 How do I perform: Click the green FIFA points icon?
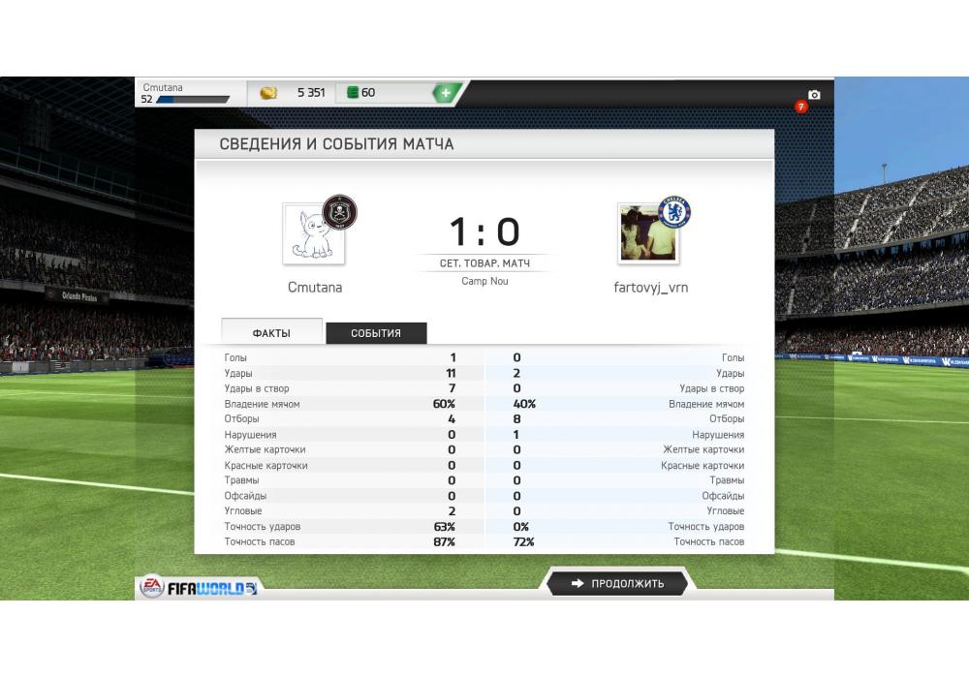coord(353,93)
